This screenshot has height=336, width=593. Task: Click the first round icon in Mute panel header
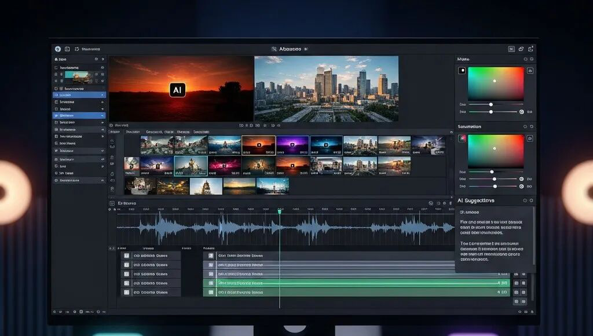[x=525, y=59]
